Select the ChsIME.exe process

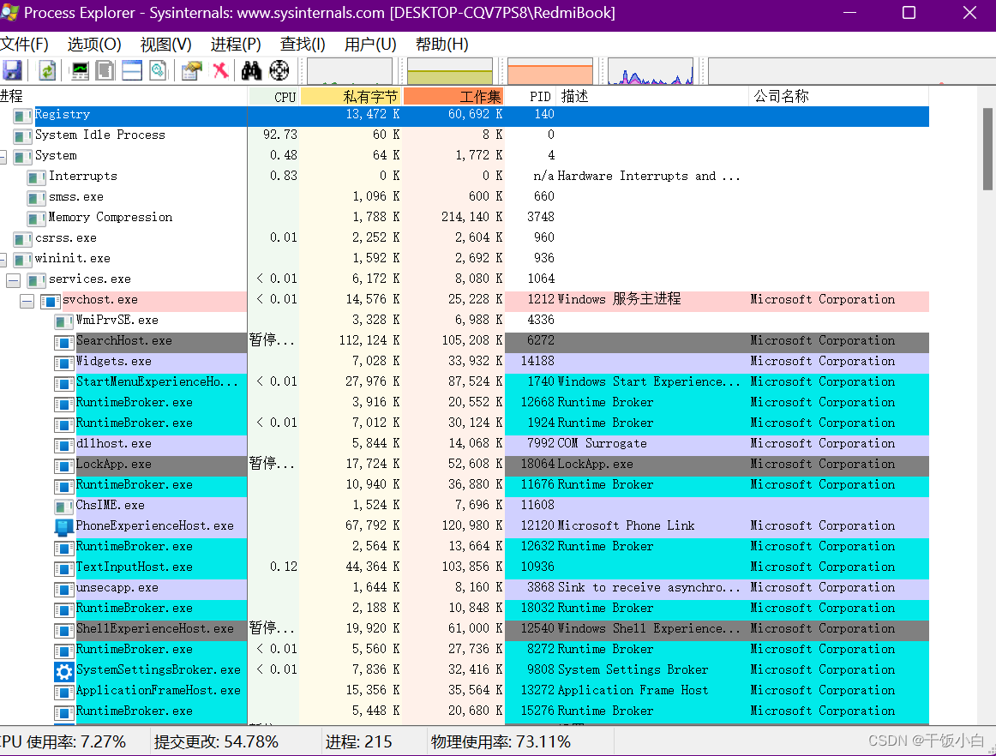[110, 506]
